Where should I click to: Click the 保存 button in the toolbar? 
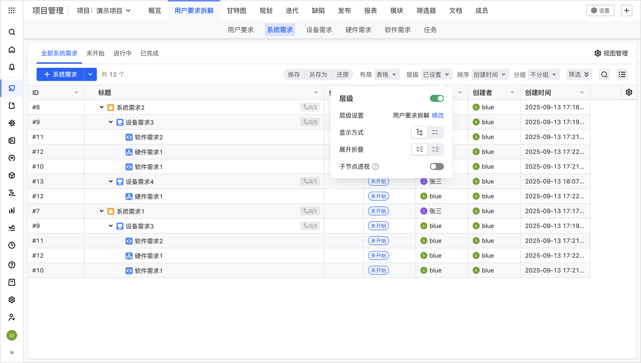[x=294, y=74]
